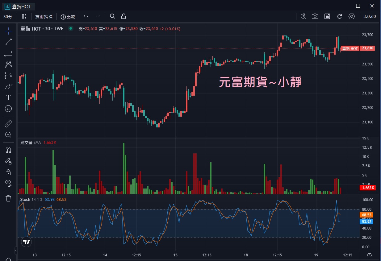
Task: Open chart settings via the gear icon
Action: click(x=352, y=16)
